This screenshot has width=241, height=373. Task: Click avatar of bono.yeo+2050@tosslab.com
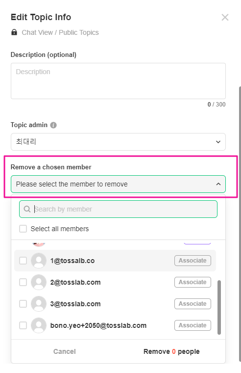pyautogui.click(x=39, y=325)
